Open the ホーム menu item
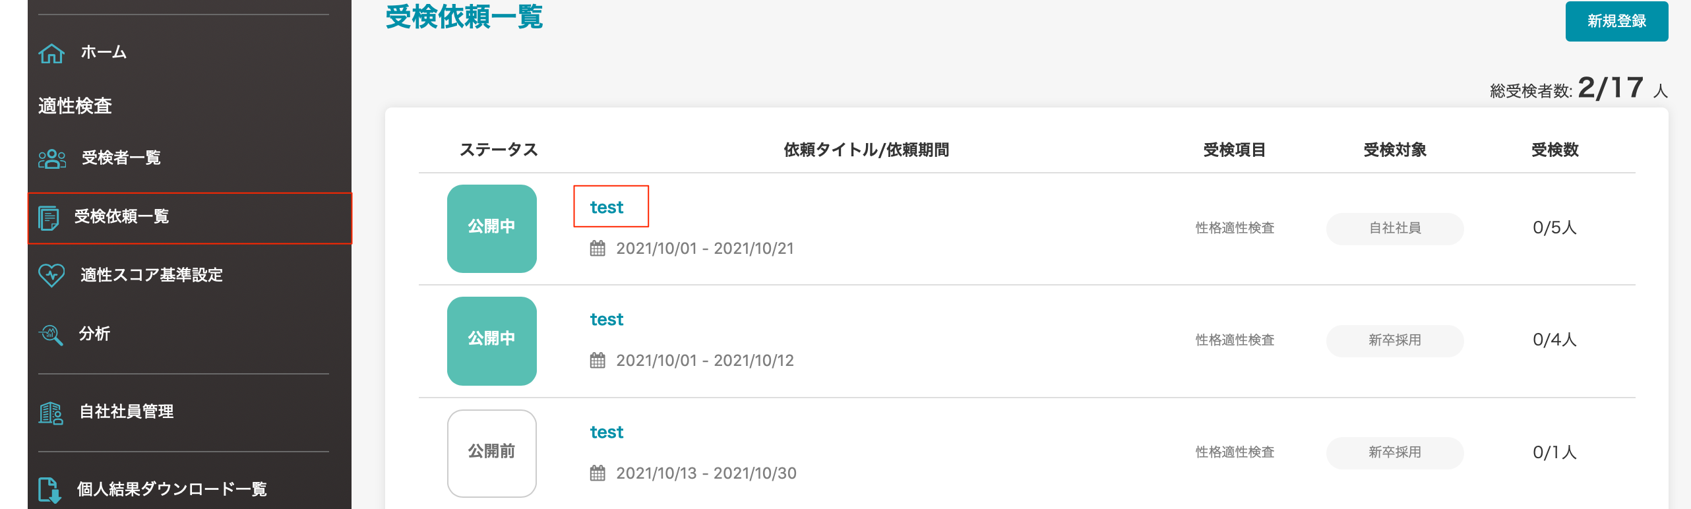1691x509 pixels. [x=102, y=53]
